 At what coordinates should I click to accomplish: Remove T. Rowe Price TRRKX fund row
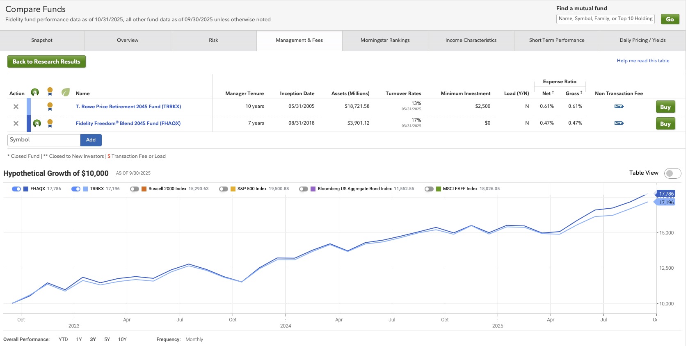pyautogui.click(x=16, y=107)
